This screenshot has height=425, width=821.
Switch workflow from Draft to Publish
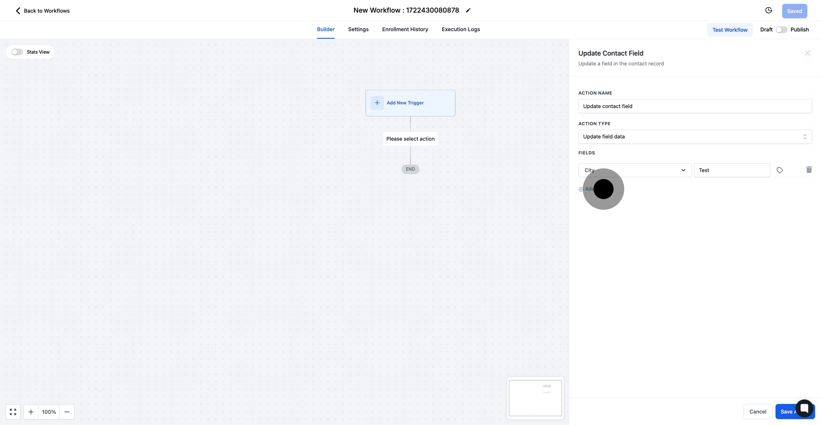pos(781,29)
